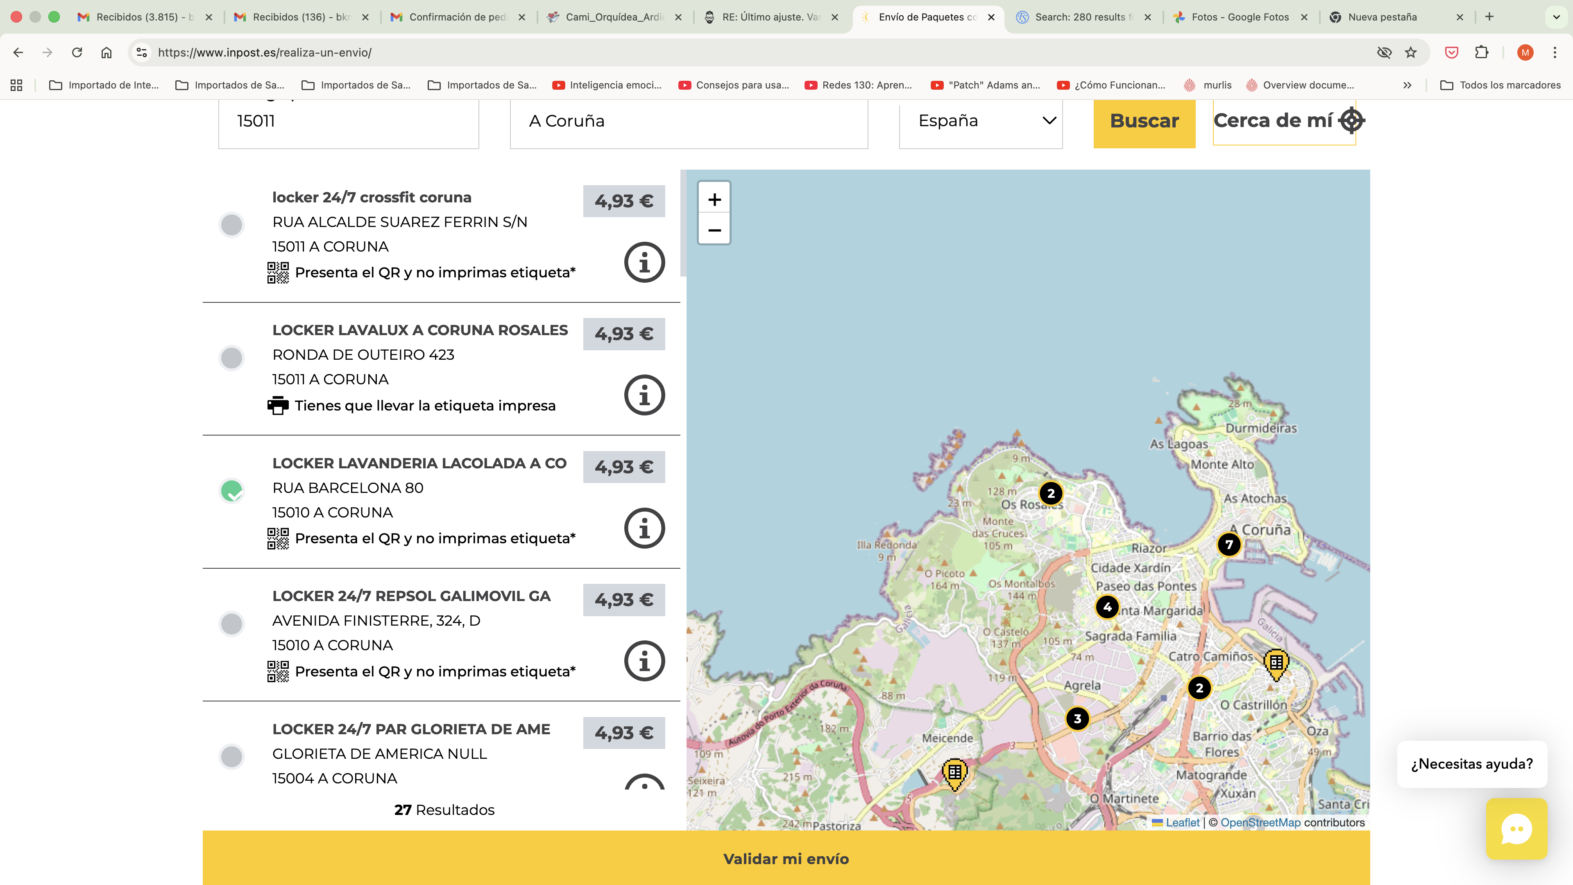The width and height of the screenshot is (1573, 885).
Task: Zoom in on the map
Action: click(714, 199)
